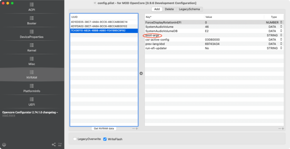Click the value 03080000

212,40
